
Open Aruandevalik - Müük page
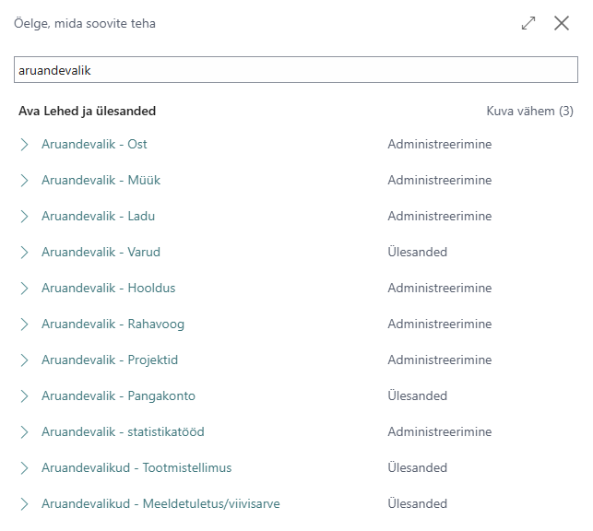[101, 180]
